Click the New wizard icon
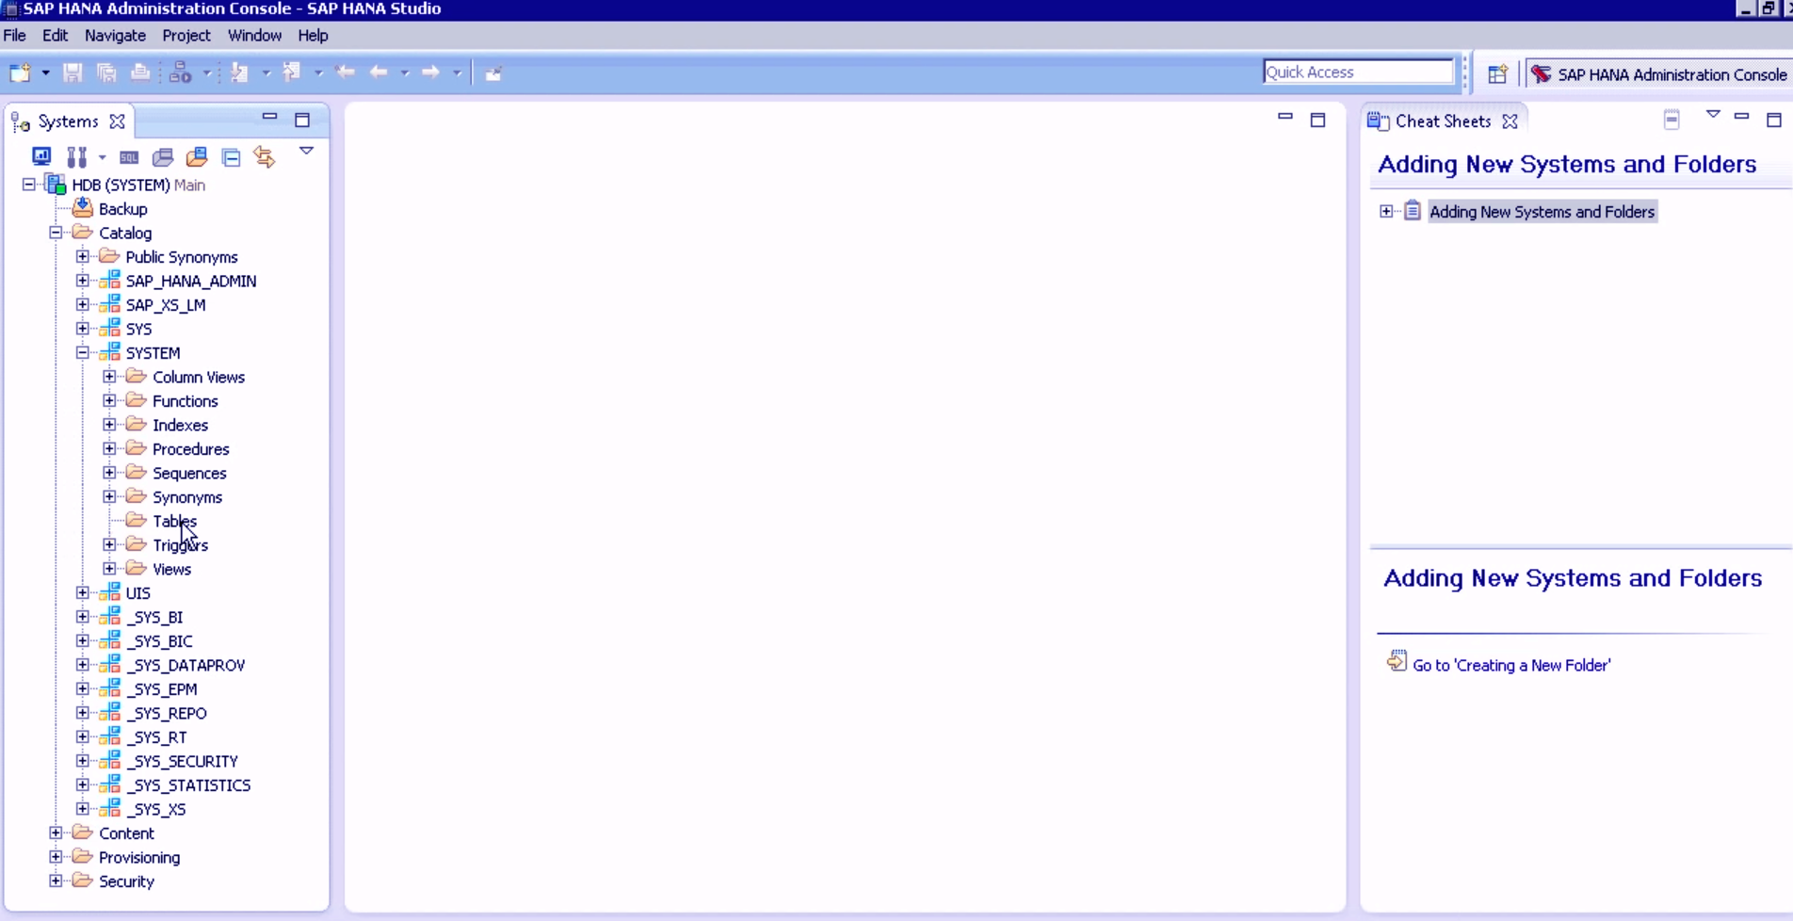 click(x=21, y=72)
